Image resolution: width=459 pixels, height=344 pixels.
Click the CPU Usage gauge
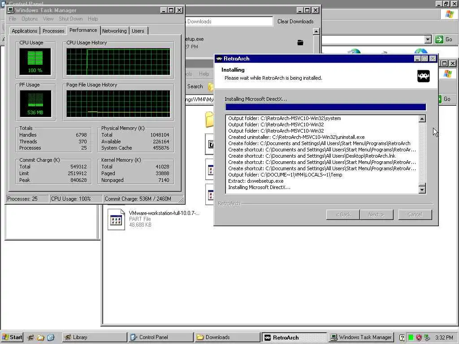(35, 61)
